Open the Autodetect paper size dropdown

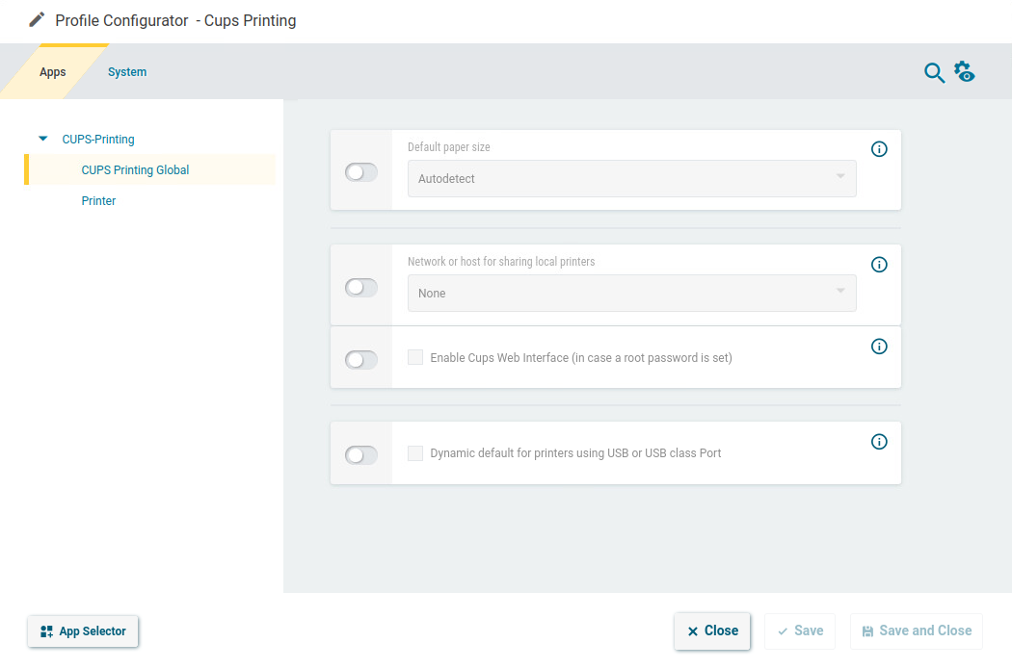631,178
